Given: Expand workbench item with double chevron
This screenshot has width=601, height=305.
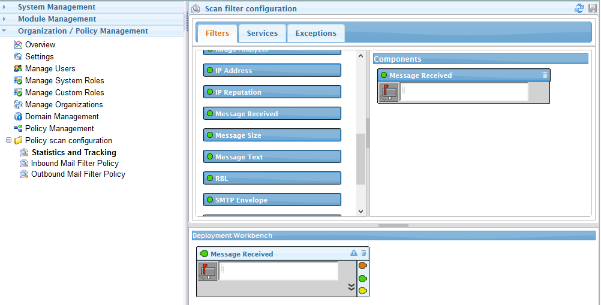Looking at the screenshot, I should pyautogui.click(x=351, y=287).
